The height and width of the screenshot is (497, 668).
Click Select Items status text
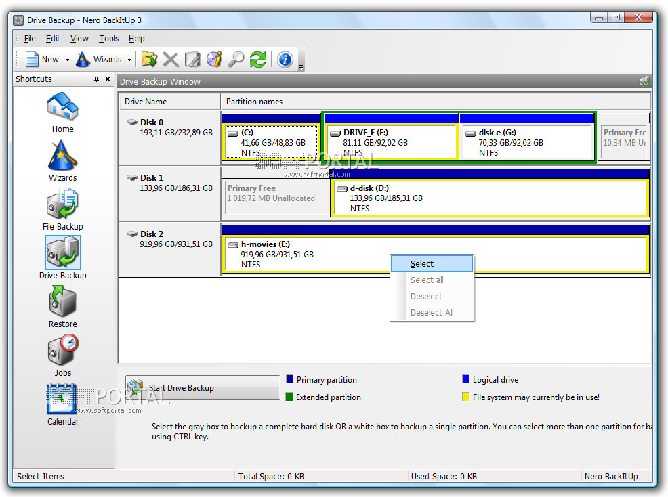(x=41, y=476)
